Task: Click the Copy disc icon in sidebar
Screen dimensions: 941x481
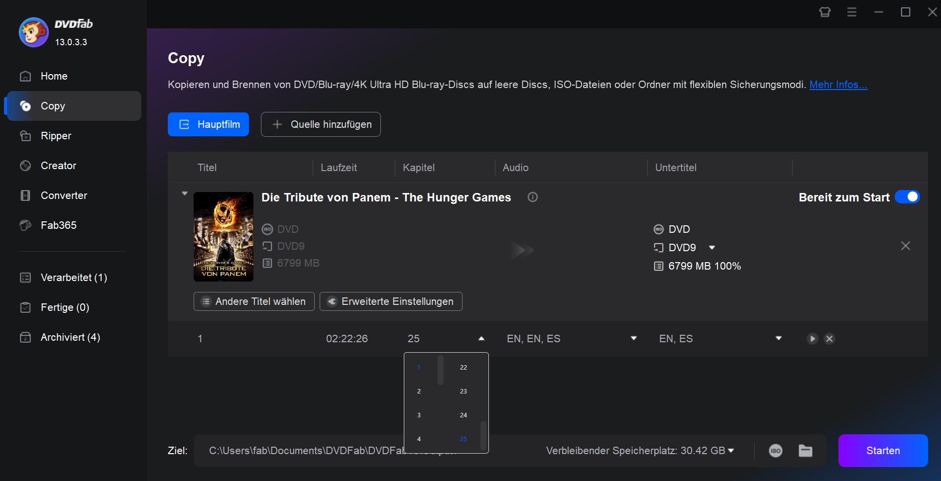Action: 25,106
